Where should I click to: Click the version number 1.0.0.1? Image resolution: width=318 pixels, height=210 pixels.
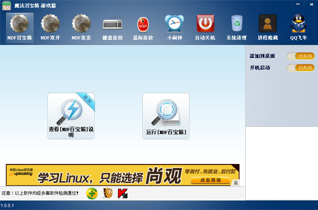point(7,206)
